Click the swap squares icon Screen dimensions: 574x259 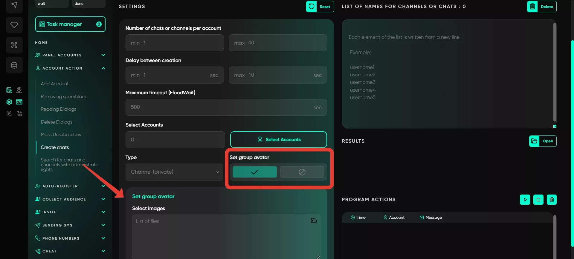coord(19,114)
